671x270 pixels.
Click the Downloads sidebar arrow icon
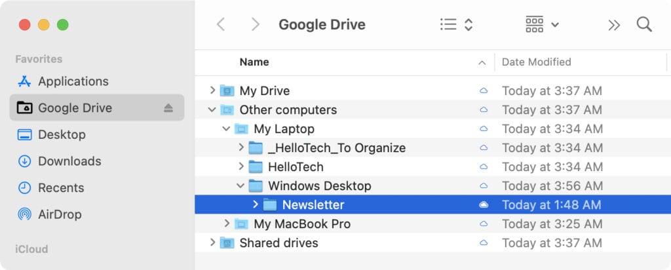pos(24,161)
